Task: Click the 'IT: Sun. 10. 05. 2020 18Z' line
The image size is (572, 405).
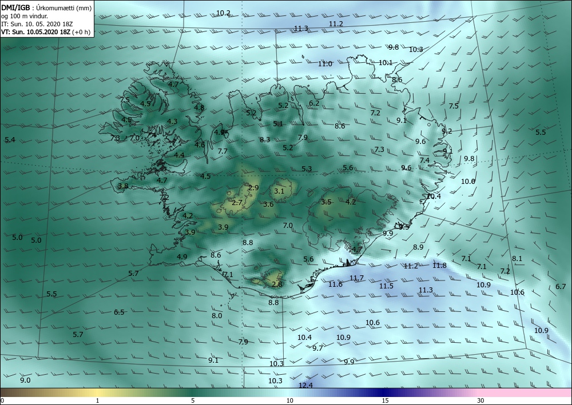Action: pos(37,24)
